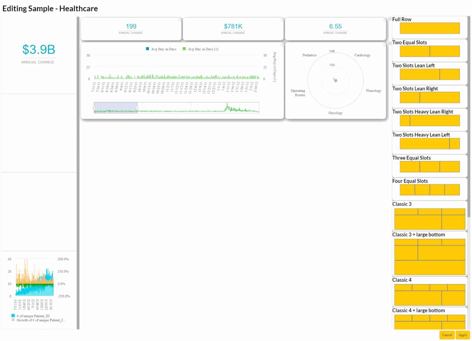Click the Cancel button
The height and width of the screenshot is (341, 472).
[x=447, y=335]
